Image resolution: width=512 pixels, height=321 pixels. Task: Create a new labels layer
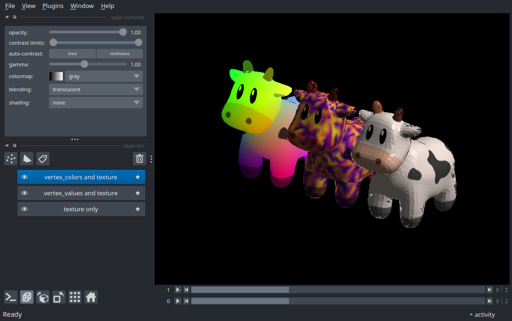43,159
